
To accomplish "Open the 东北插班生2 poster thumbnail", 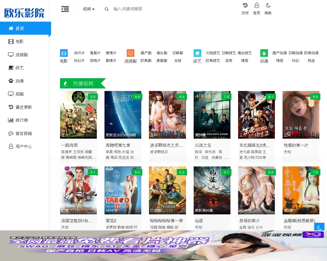I will [x=256, y=115].
